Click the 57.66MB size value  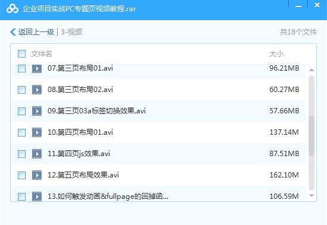click(284, 111)
